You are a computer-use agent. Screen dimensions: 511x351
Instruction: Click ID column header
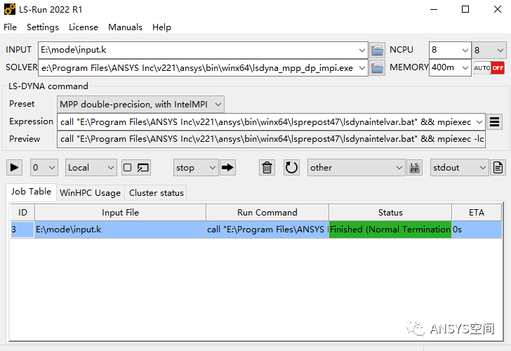(x=22, y=213)
